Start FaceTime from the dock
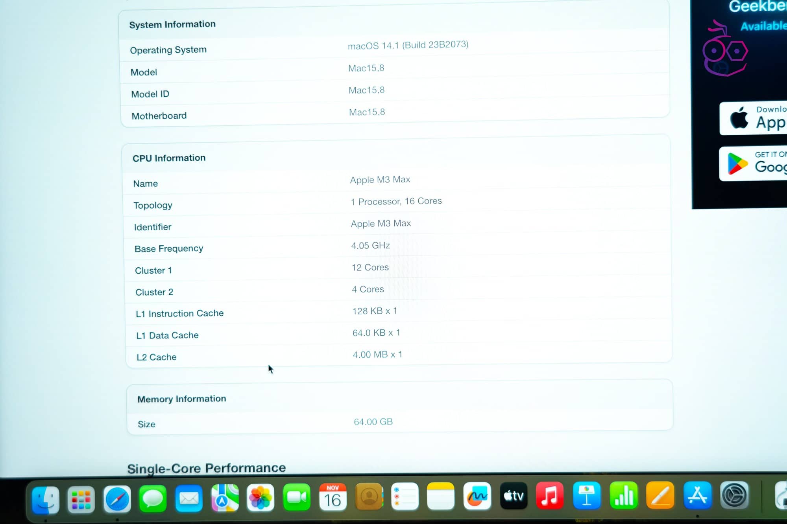 pos(297,497)
